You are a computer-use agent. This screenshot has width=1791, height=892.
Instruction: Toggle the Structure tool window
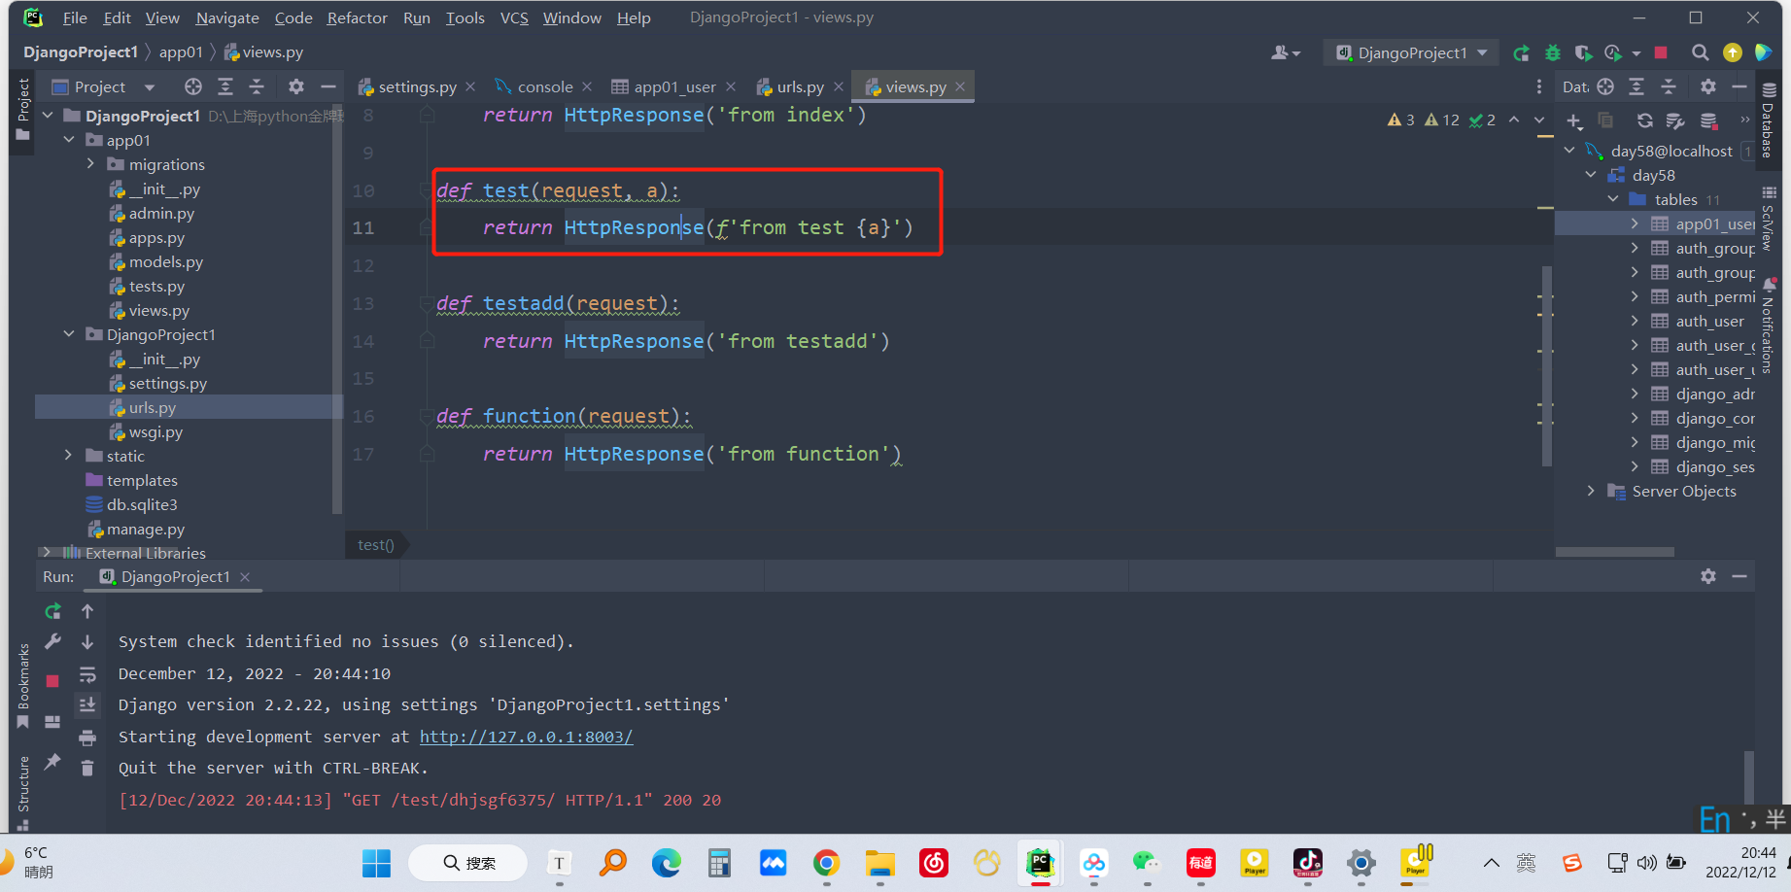(22, 792)
